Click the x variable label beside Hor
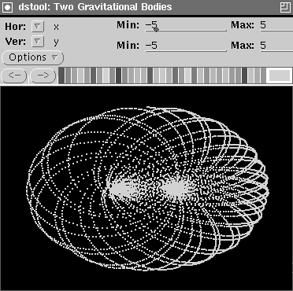Viewport: 293px width, 291px height. coord(56,27)
